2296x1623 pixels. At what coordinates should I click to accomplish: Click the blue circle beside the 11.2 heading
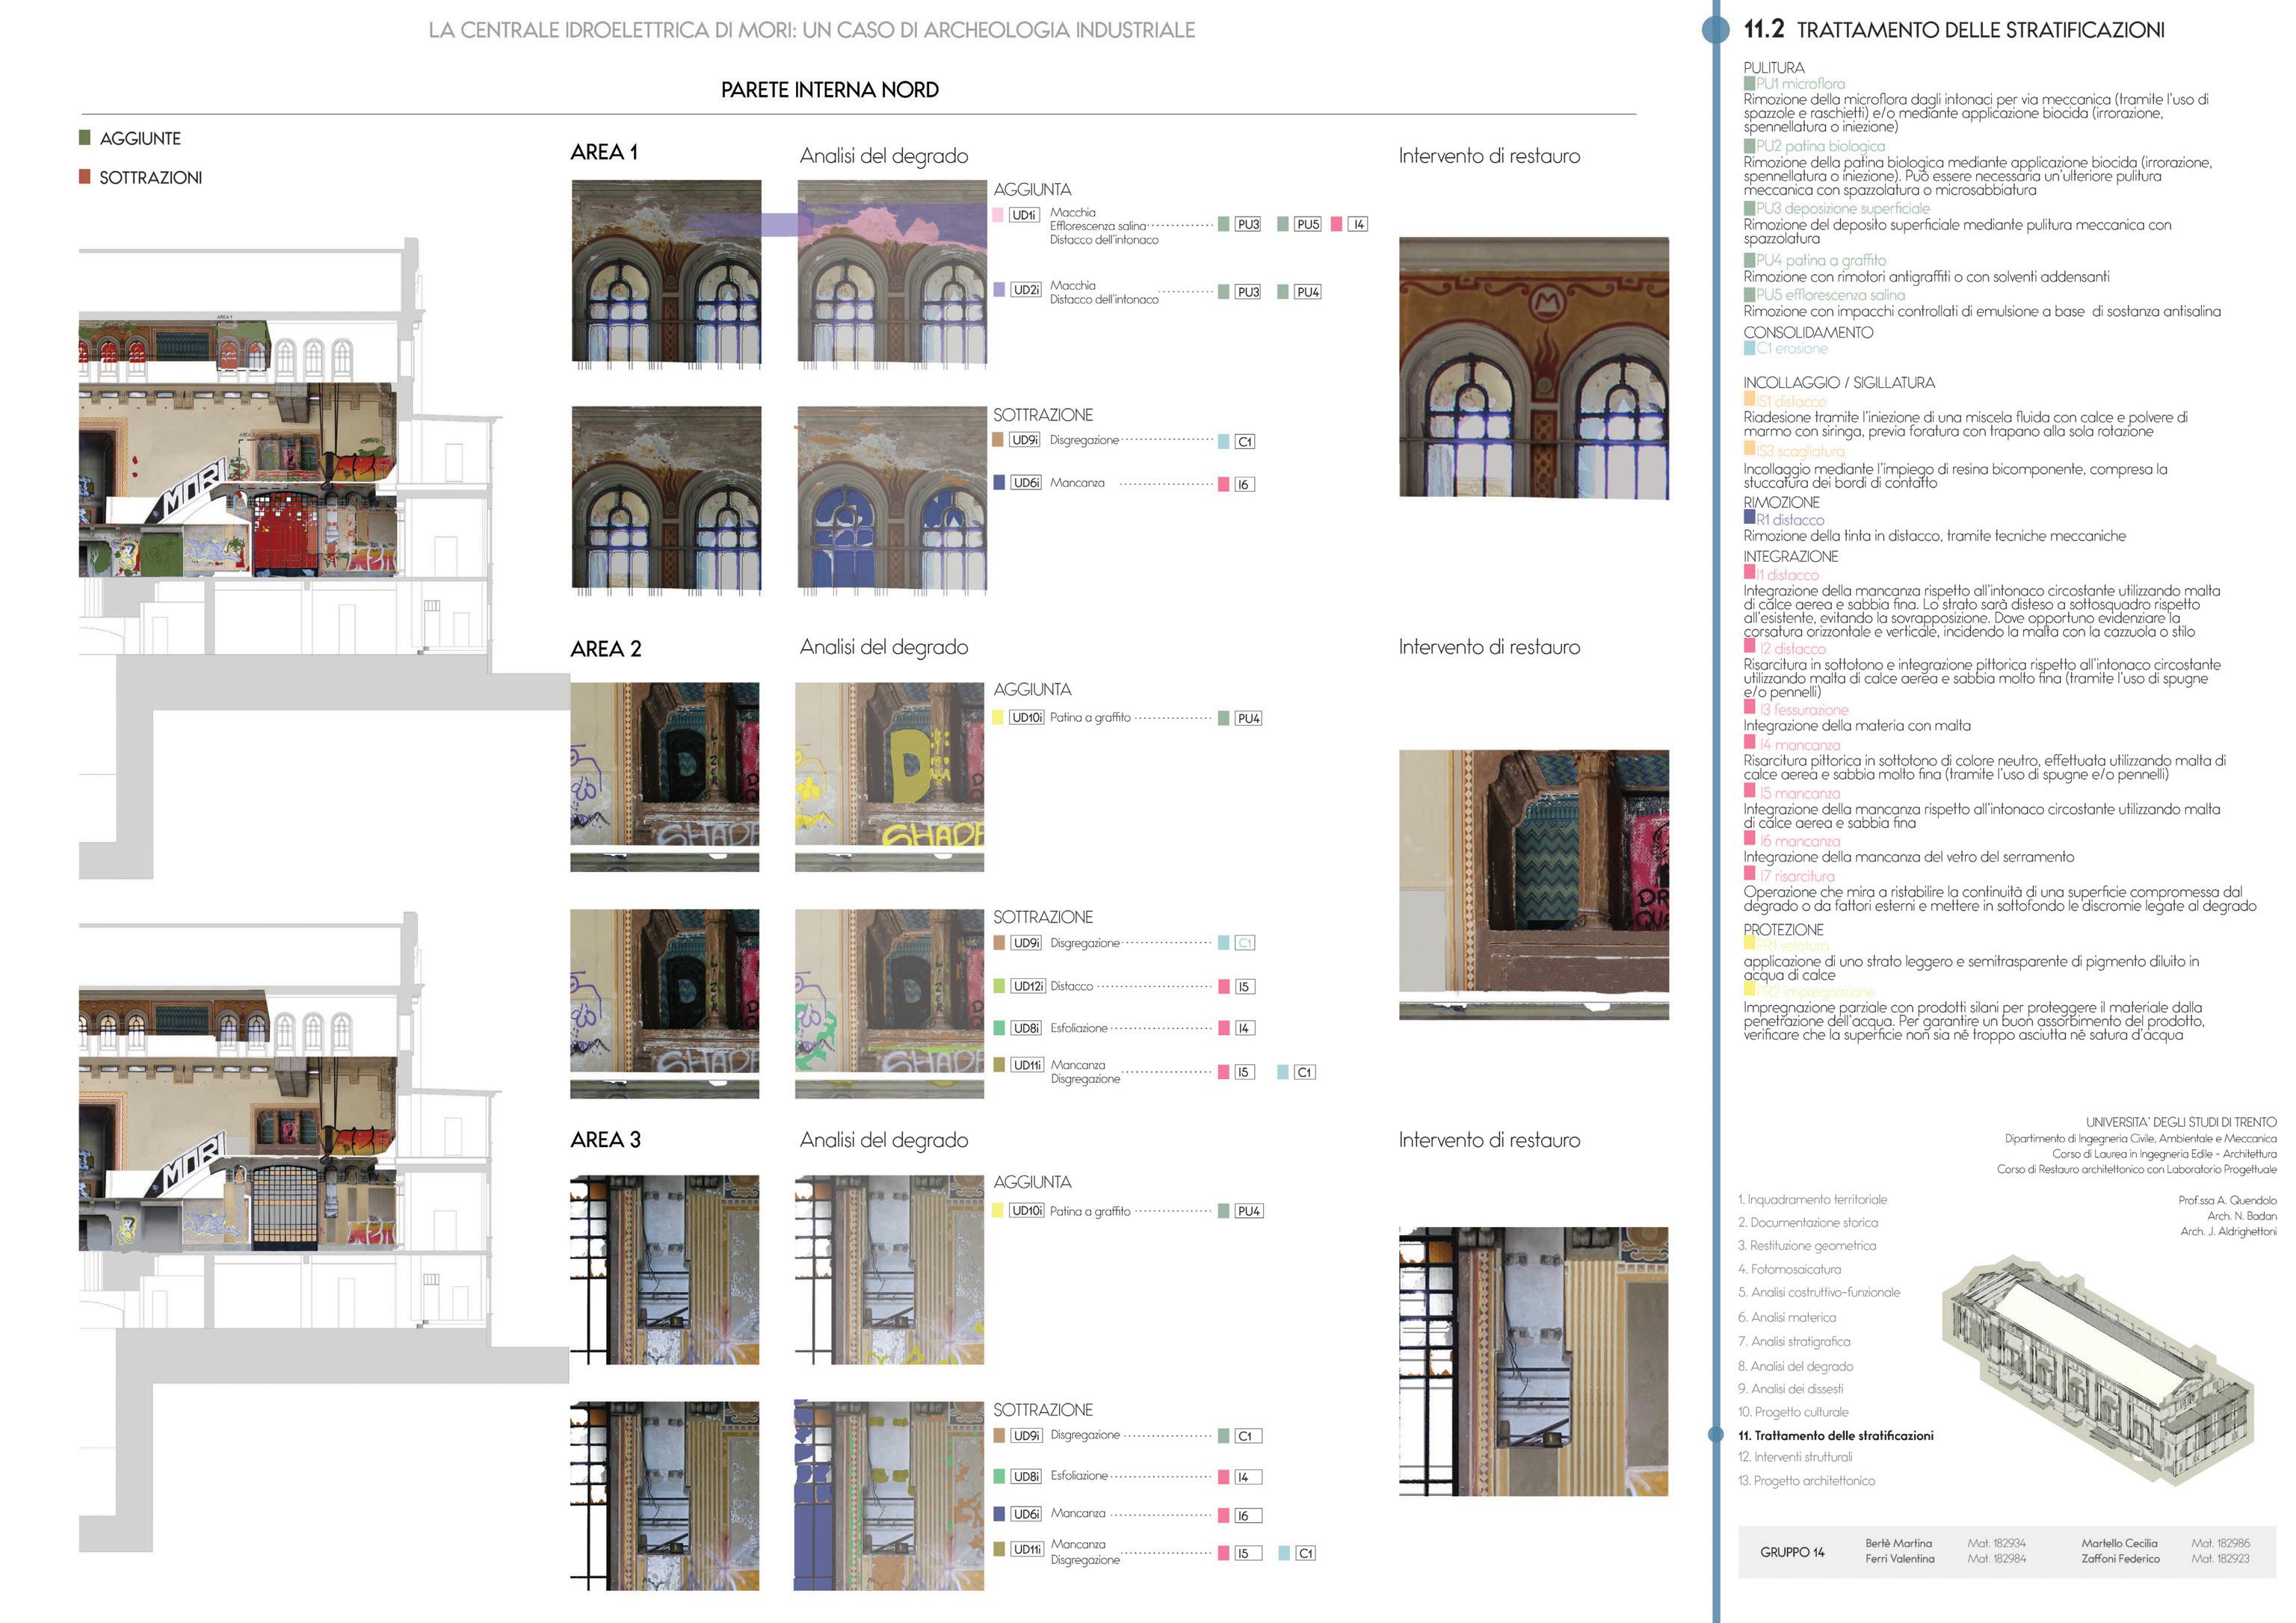[1716, 29]
